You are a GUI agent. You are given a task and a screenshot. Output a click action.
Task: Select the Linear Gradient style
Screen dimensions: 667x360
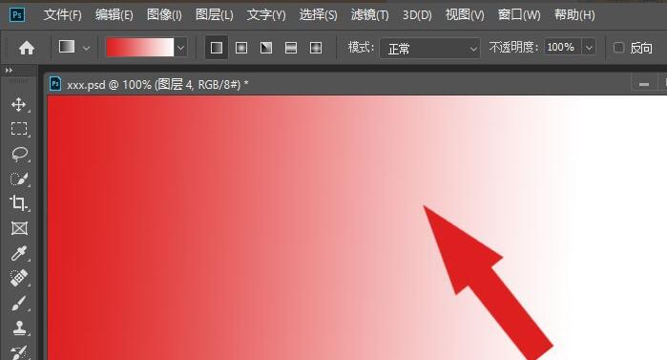pyautogui.click(x=216, y=48)
